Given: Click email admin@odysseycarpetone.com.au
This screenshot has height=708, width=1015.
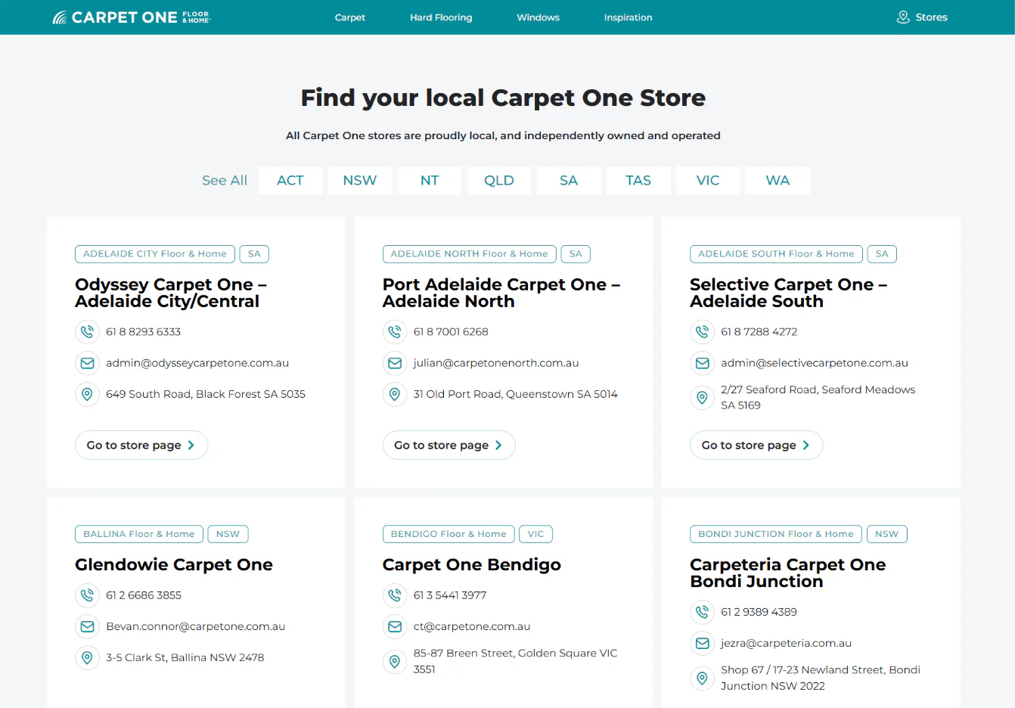Looking at the screenshot, I should pos(197,363).
